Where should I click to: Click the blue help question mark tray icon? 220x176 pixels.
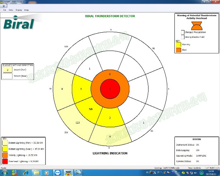coord(172,172)
